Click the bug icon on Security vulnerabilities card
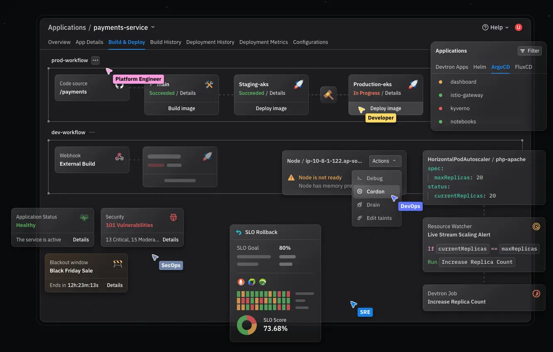Viewport: 553px width, 352px height. 173,217
